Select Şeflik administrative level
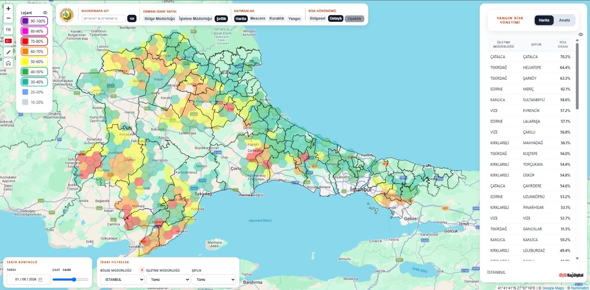 pos(221,18)
